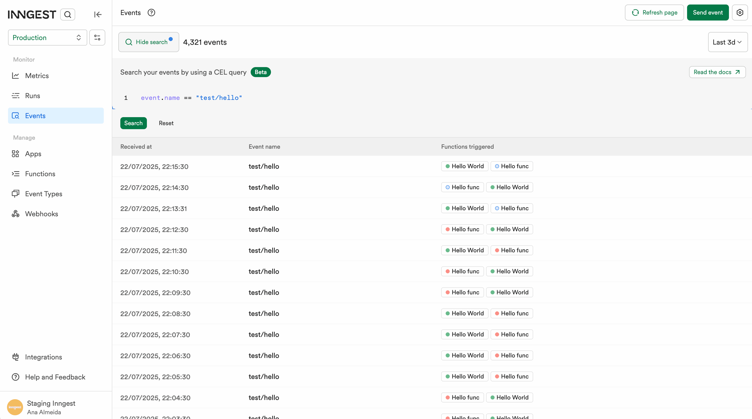
Task: Go to the Runs page
Action: coord(32,96)
